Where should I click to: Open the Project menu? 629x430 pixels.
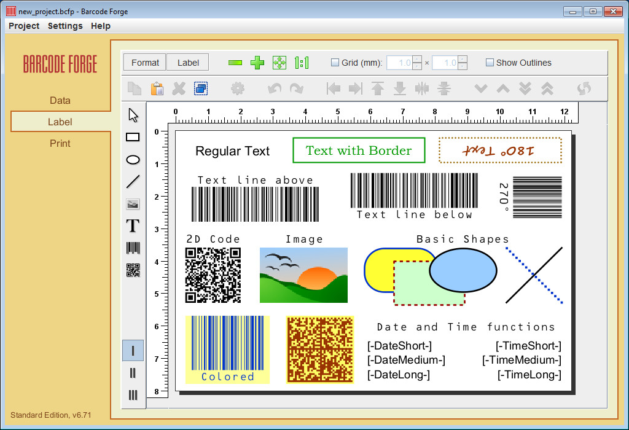coord(24,26)
